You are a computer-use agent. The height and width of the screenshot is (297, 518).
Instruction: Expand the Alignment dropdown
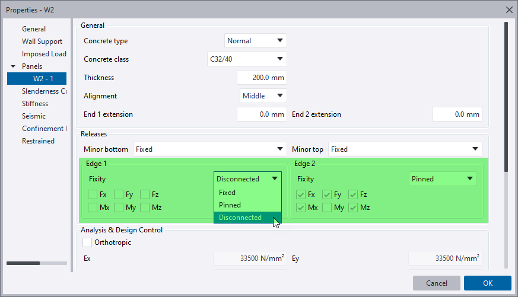point(263,96)
